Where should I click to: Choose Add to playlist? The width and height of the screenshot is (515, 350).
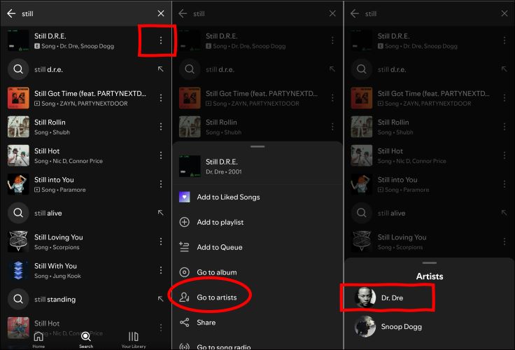[257, 222]
